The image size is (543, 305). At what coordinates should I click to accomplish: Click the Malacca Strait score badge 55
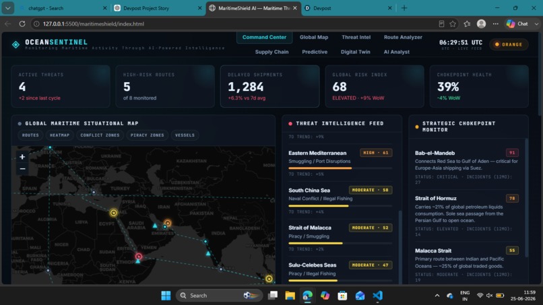click(512, 250)
